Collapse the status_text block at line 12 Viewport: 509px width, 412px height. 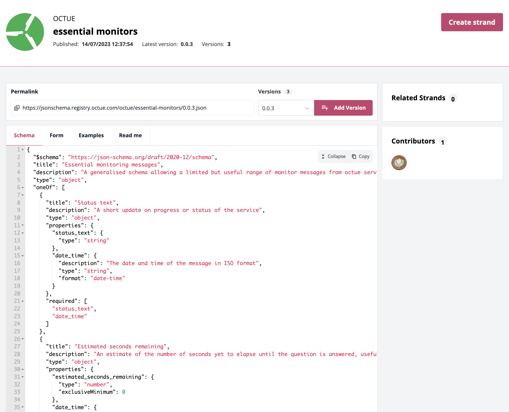(x=23, y=233)
